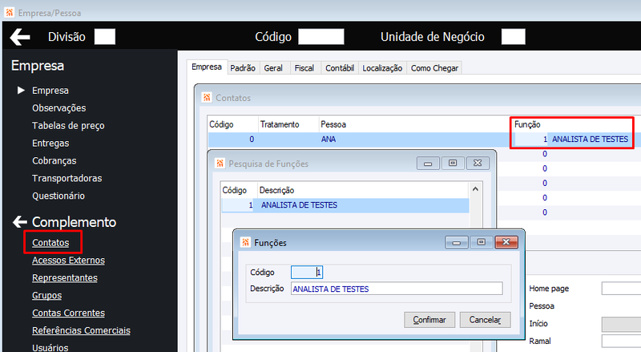The width and height of the screenshot is (641, 352).
Task: Click the Funções dialog title icon
Action: (x=245, y=242)
